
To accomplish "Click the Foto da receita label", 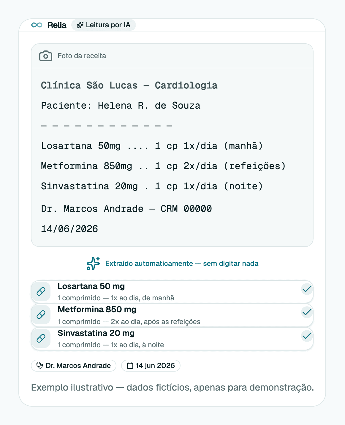I will coord(82,56).
